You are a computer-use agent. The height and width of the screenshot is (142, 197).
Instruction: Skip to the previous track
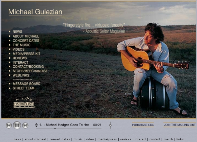click(9, 125)
